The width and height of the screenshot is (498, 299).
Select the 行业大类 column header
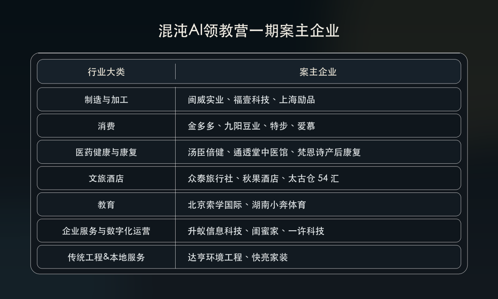tap(106, 72)
